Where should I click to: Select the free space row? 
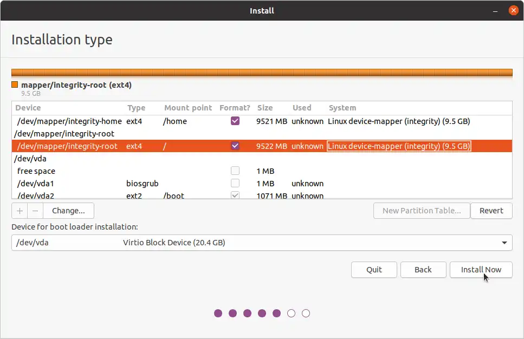pyautogui.click(x=262, y=171)
